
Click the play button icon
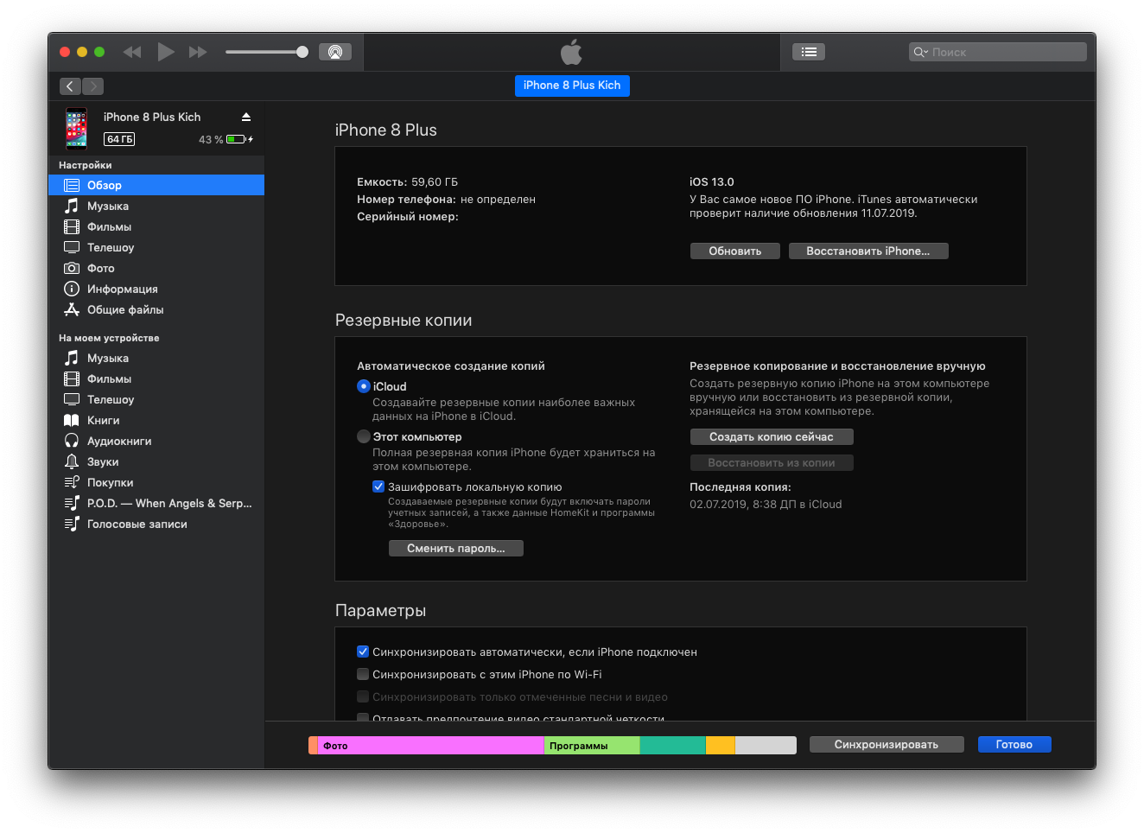click(x=166, y=52)
